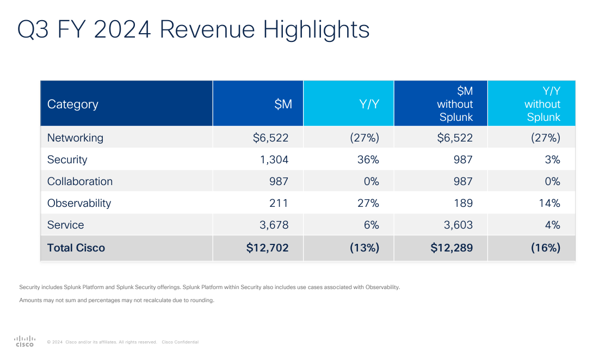
Task: Open the $M without Splunk header
Action: point(455,103)
